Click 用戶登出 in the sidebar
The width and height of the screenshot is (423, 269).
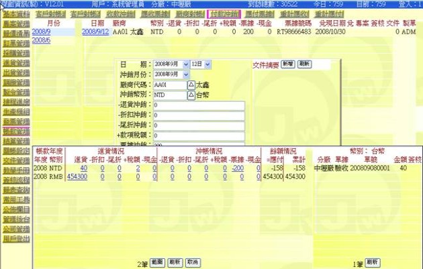coord(15,237)
